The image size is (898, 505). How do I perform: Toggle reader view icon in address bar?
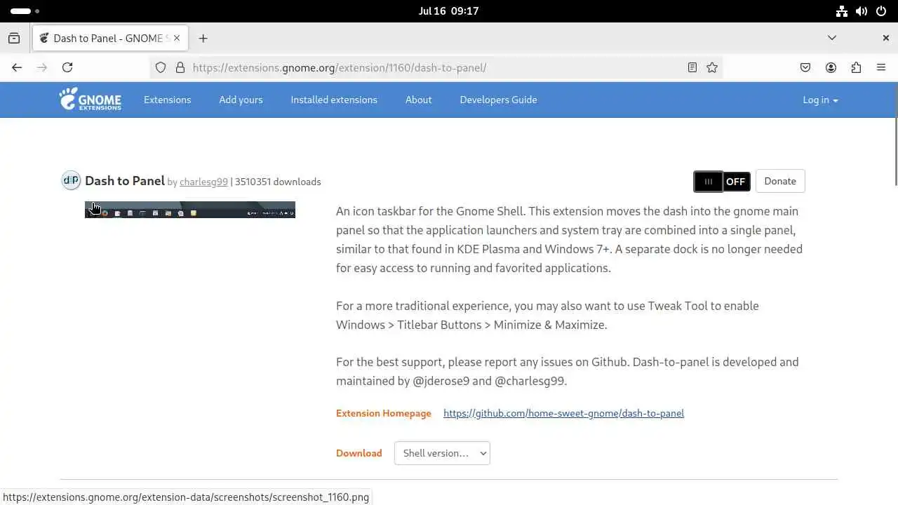coord(692,67)
